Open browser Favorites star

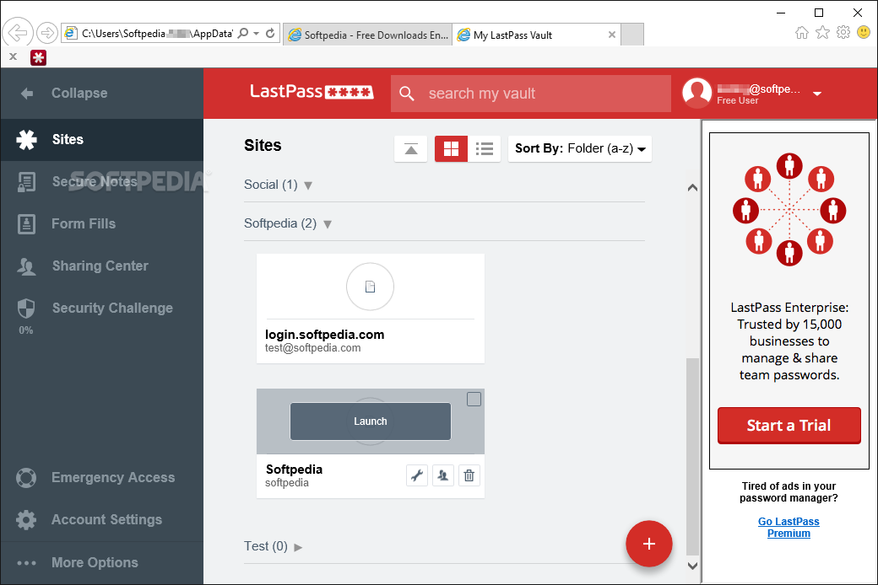822,32
